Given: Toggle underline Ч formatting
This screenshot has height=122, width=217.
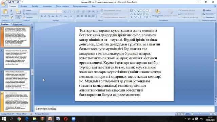Looking at the screenshot, I should click(49, 16).
